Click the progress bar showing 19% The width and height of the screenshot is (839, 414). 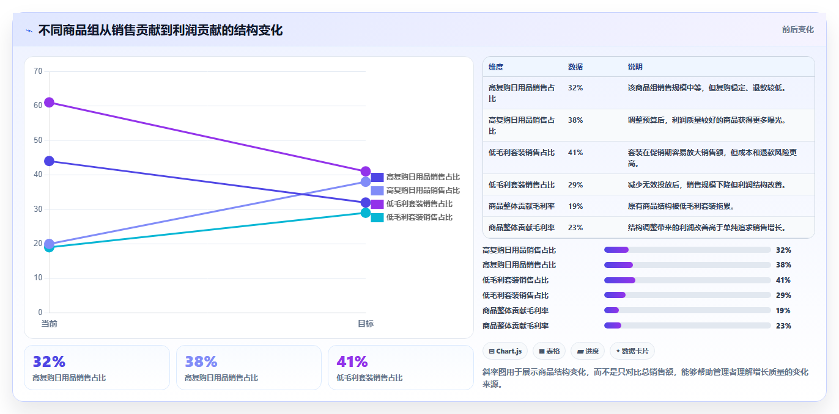click(687, 310)
